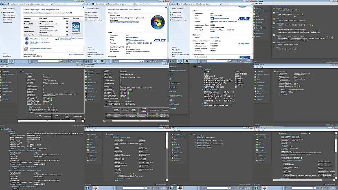Collapse the Monitor section in zoomed Graphics view
The width and height of the screenshot is (338, 190).
click(8, 131)
